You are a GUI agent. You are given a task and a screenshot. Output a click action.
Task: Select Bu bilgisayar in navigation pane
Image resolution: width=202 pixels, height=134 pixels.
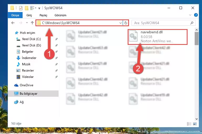point(33,94)
